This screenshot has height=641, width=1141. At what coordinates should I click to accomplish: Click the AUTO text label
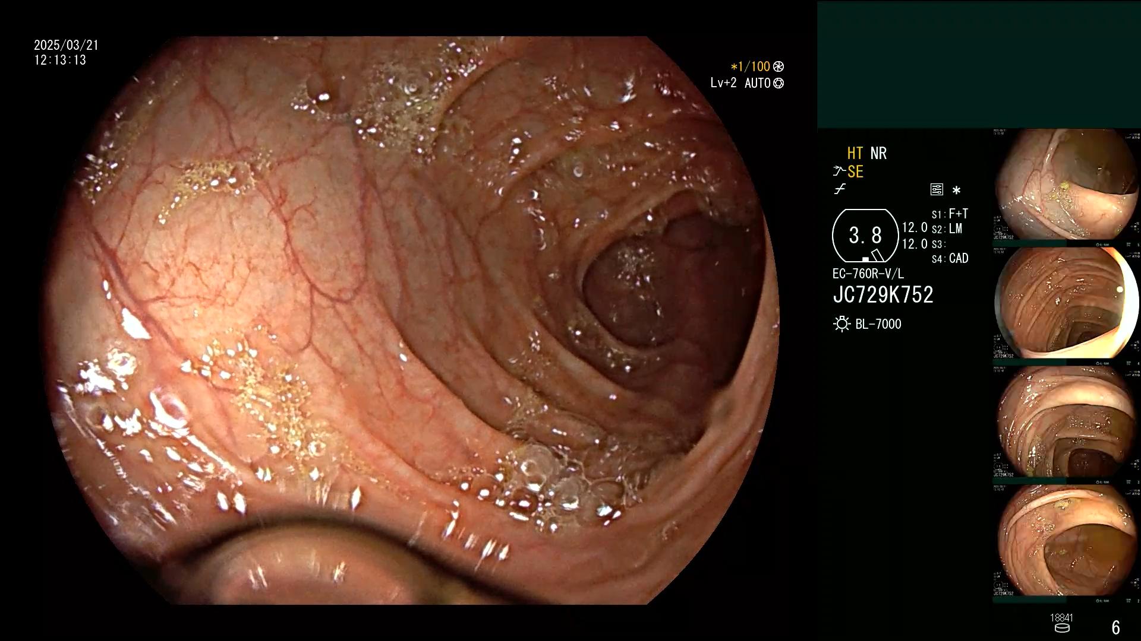757,83
